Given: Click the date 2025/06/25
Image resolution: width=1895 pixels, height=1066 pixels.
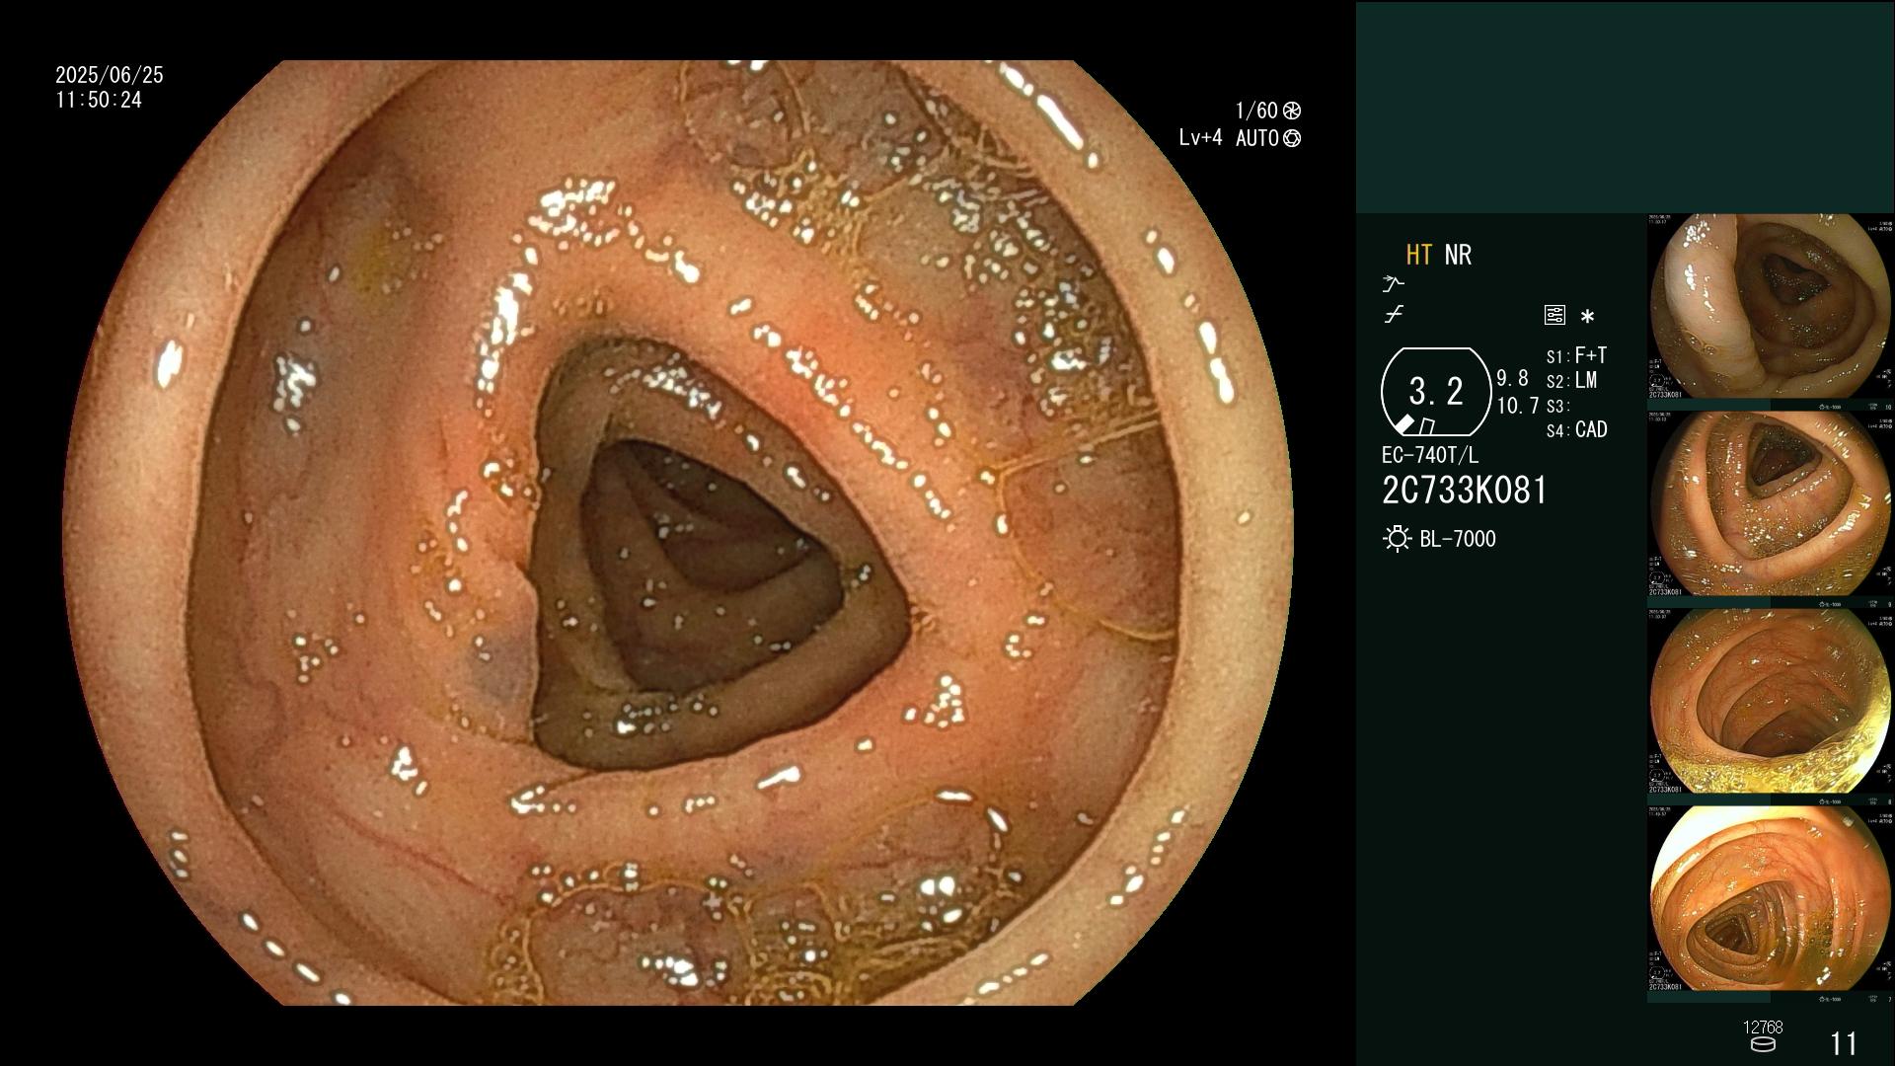Looking at the screenshot, I should point(110,75).
